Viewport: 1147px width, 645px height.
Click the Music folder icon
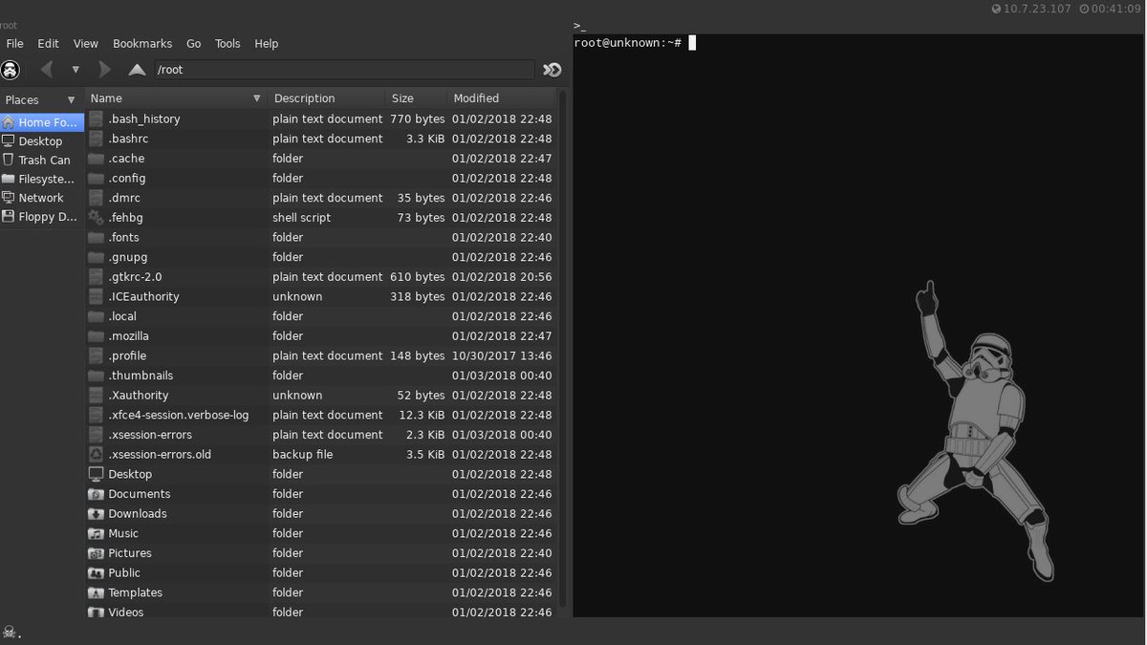[96, 533]
